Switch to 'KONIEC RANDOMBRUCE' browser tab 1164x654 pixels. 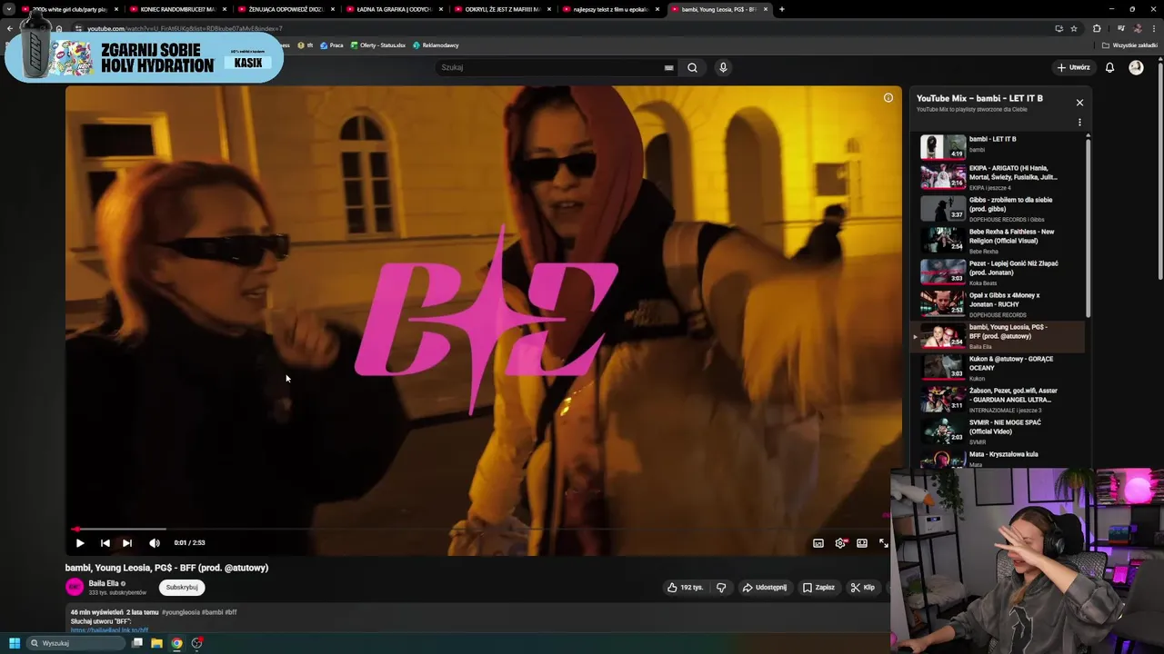tap(177, 9)
